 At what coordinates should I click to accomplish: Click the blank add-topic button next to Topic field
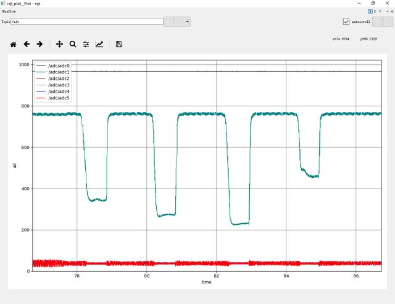pos(169,22)
